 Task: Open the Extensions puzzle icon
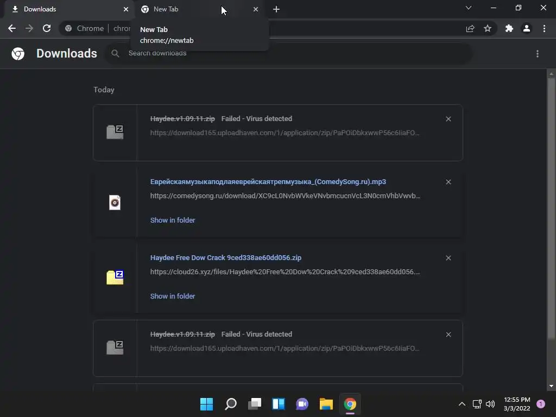pyautogui.click(x=509, y=28)
